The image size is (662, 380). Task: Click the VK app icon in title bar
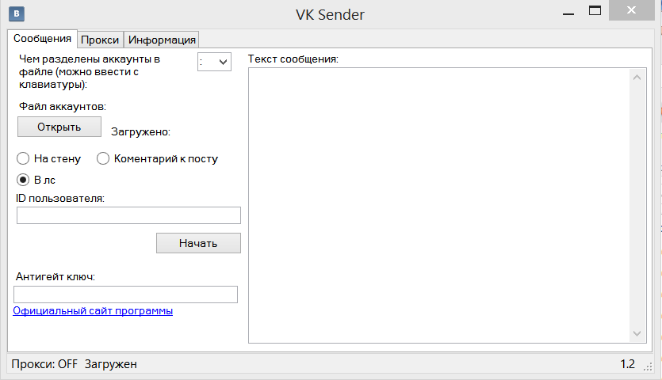click(16, 13)
